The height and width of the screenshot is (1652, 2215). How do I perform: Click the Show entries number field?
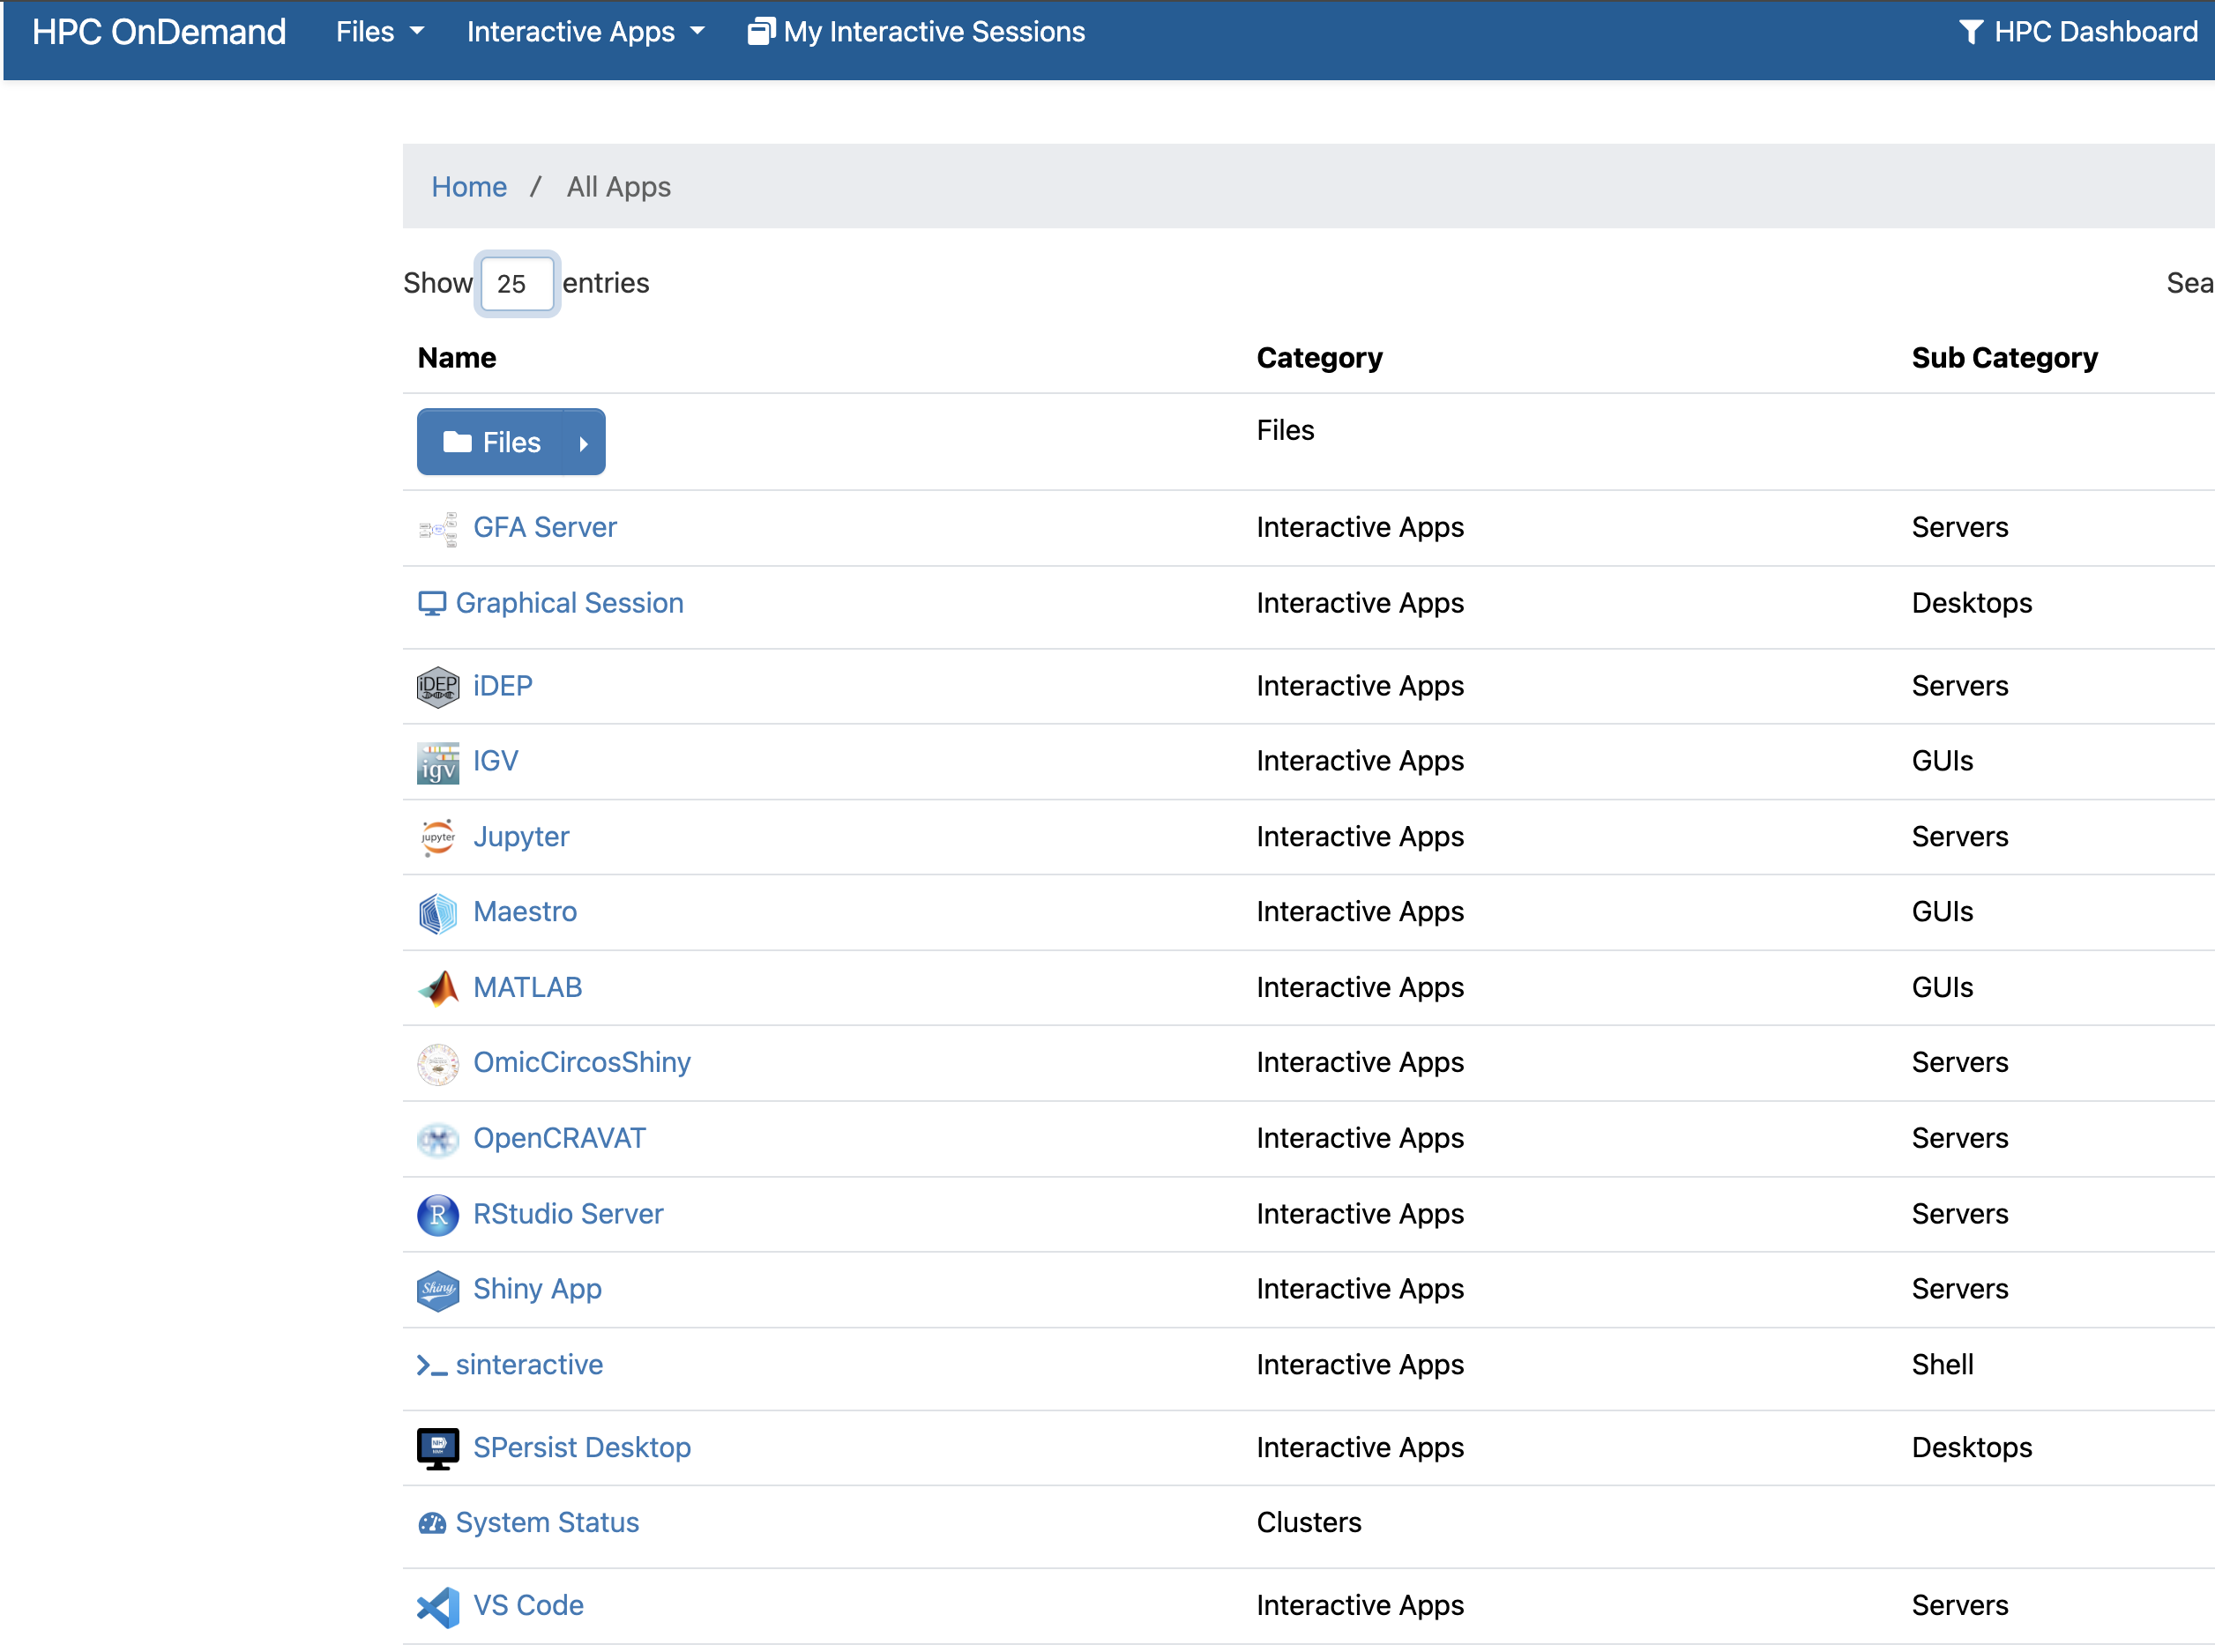click(x=517, y=285)
